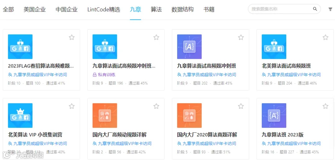
Task: Open the 数据结构 tab
Action: click(182, 9)
